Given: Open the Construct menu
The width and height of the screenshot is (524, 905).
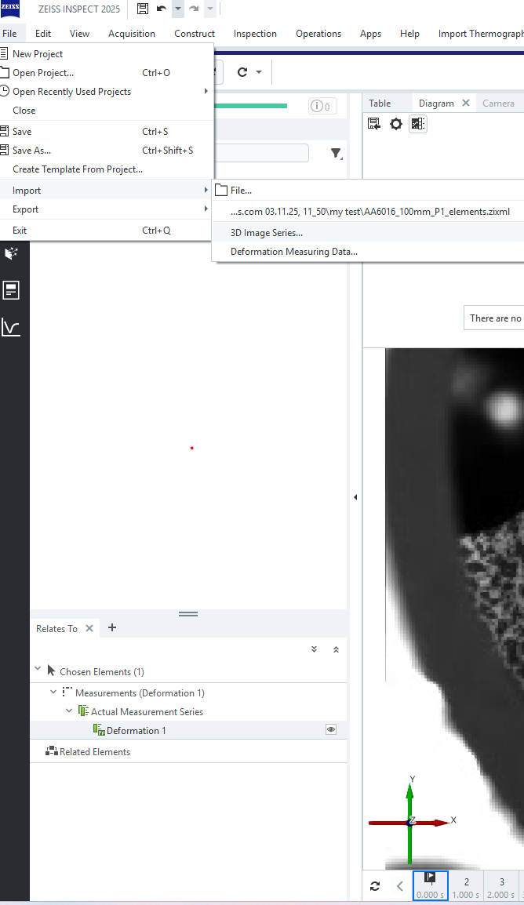Looking at the screenshot, I should [195, 34].
